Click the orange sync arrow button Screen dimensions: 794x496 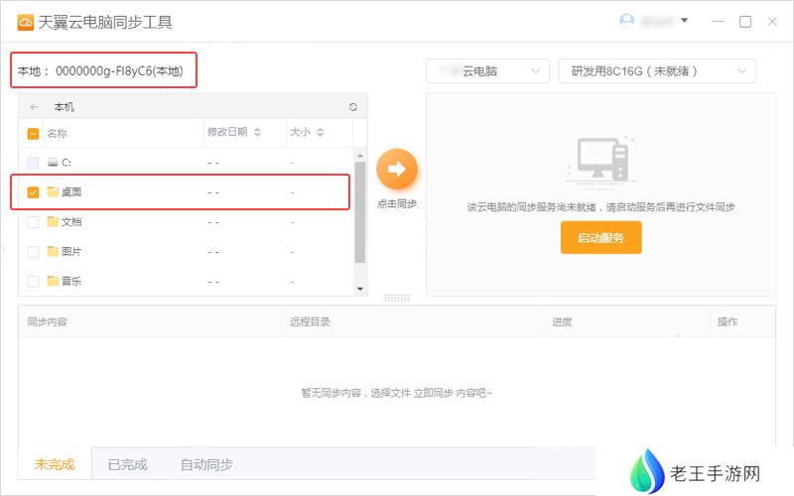pos(396,169)
